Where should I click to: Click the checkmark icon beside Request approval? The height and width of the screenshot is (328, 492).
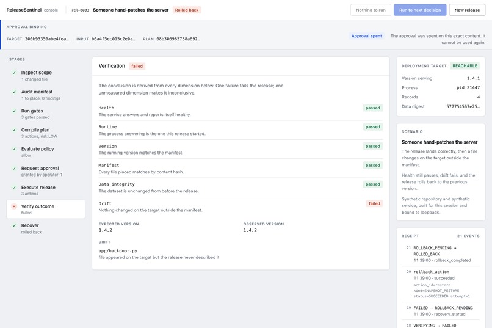point(14,168)
